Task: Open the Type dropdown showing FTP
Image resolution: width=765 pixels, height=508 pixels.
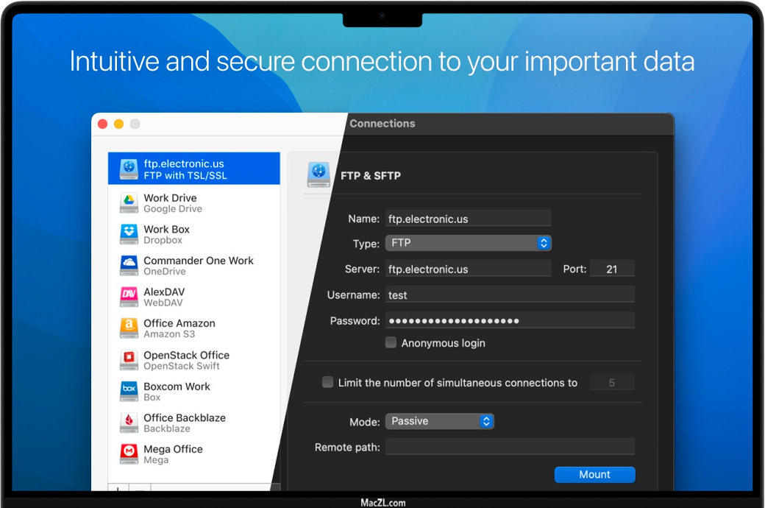Action: point(468,243)
